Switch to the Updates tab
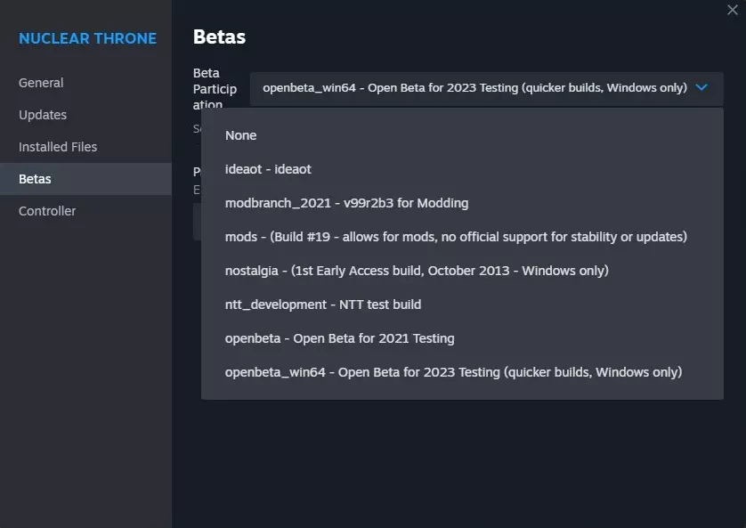 tap(43, 115)
